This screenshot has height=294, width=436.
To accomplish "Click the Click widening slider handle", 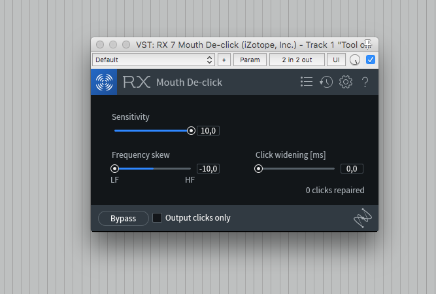I will click(x=258, y=168).
